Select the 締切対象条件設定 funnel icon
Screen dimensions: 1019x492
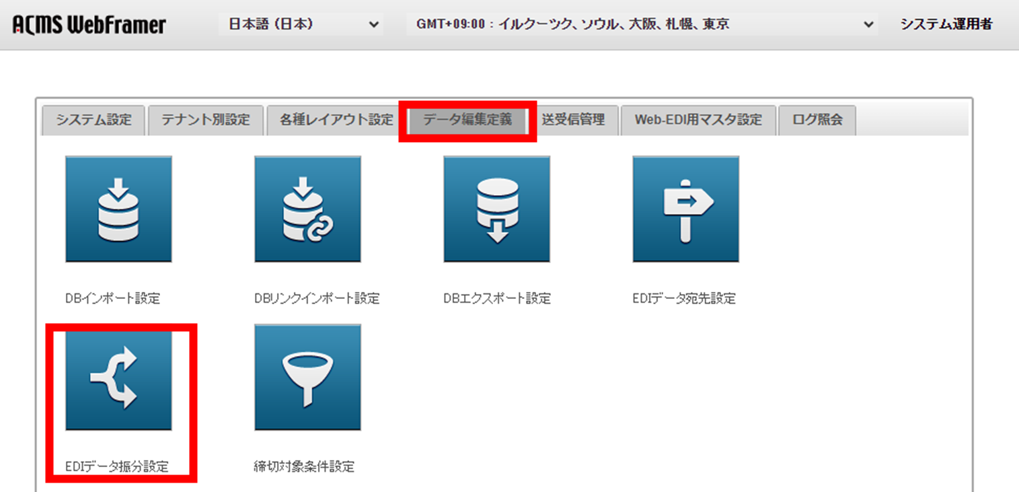pos(307,377)
